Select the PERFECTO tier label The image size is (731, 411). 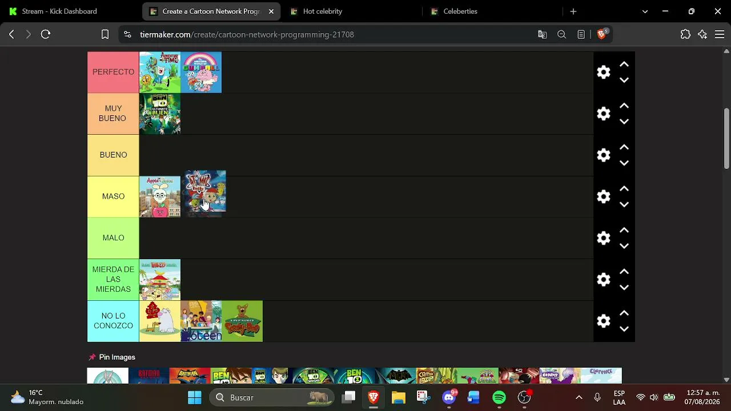coord(113,72)
